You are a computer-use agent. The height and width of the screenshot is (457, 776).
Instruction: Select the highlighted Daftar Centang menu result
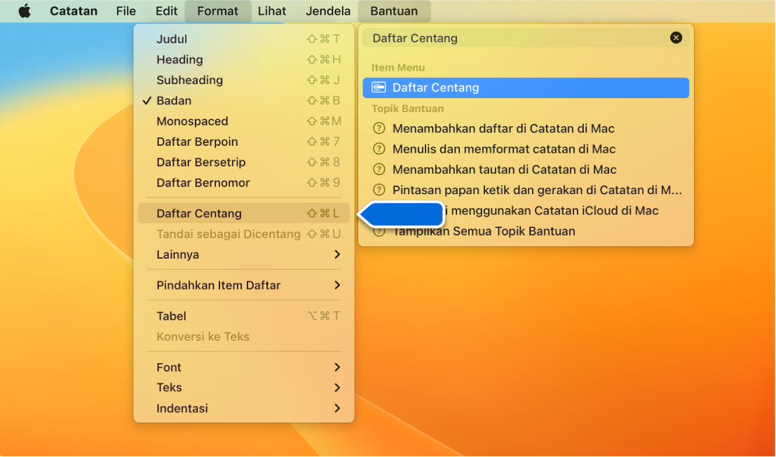coord(526,88)
